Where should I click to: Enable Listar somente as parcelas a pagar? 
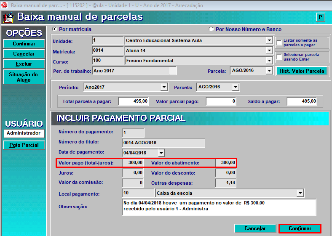coord(279,42)
